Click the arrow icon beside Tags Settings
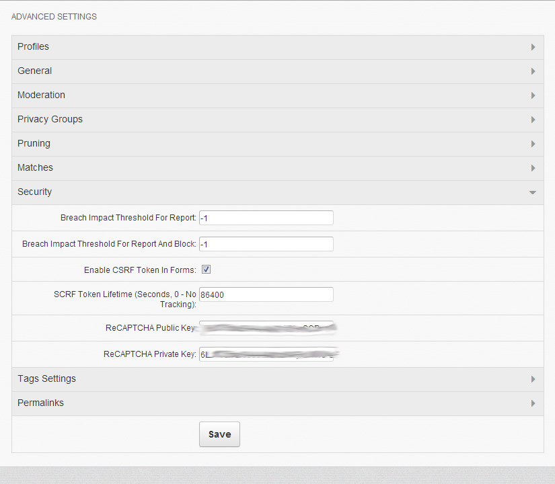Screen dimensions: 555x484 (x=533, y=379)
